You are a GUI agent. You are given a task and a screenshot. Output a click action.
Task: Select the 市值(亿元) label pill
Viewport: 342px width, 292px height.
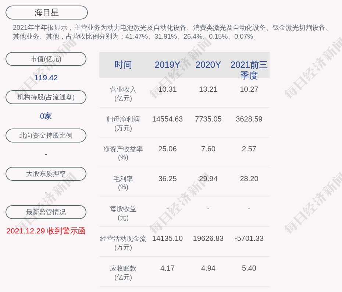46,59
